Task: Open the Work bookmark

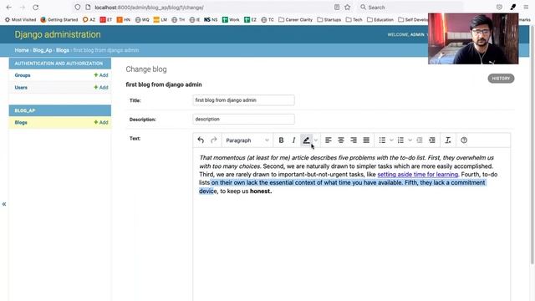Action: click(231, 20)
